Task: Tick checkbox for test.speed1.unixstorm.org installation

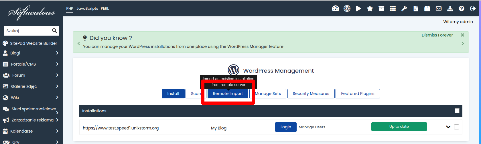Action: (456, 127)
